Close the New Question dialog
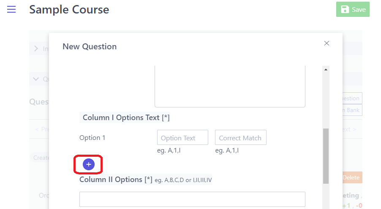The width and height of the screenshot is (381, 209). pyautogui.click(x=327, y=43)
